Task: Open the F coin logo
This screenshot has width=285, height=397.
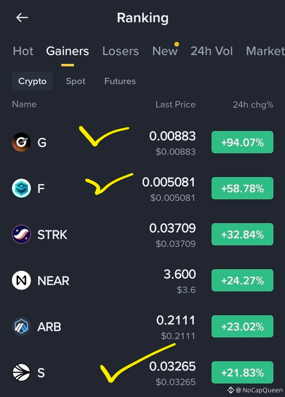Action: click(21, 188)
